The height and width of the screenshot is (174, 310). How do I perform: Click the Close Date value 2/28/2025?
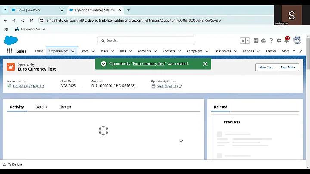[68, 86]
